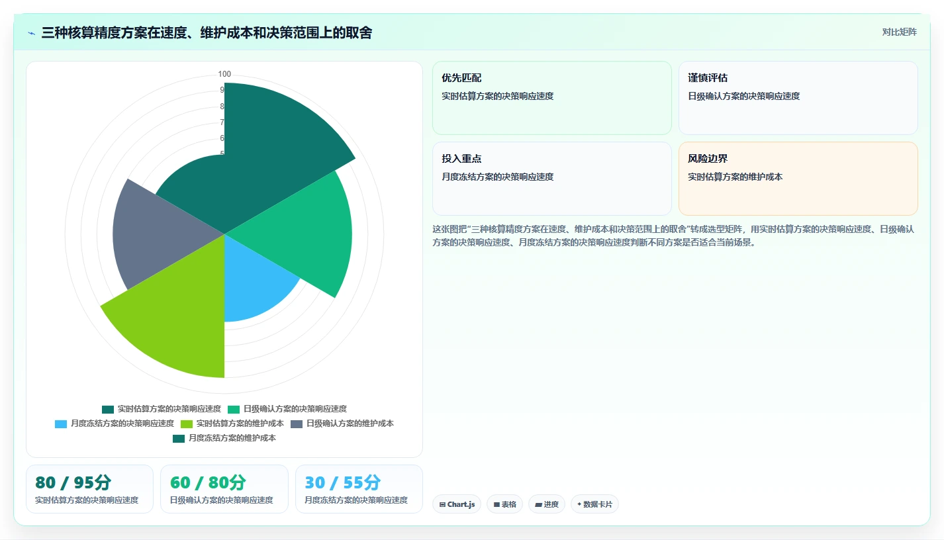Image resolution: width=944 pixels, height=540 pixels.
Task: Toggle legend swatch for 日级确认方案的决策响应速度
Action: pyautogui.click(x=234, y=410)
